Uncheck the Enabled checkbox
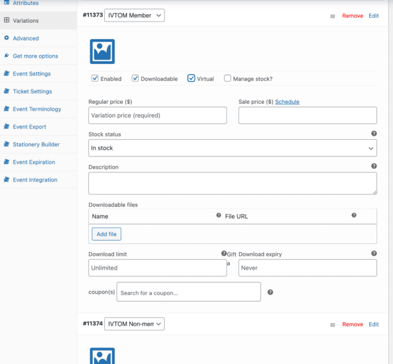The height and width of the screenshot is (364, 393). (x=95, y=79)
